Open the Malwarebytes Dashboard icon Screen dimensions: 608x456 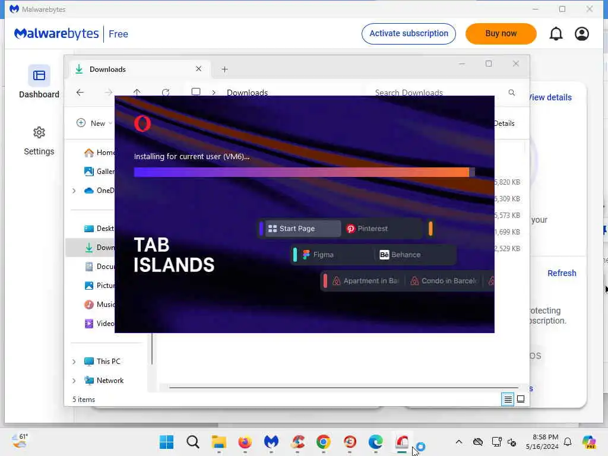pyautogui.click(x=39, y=75)
